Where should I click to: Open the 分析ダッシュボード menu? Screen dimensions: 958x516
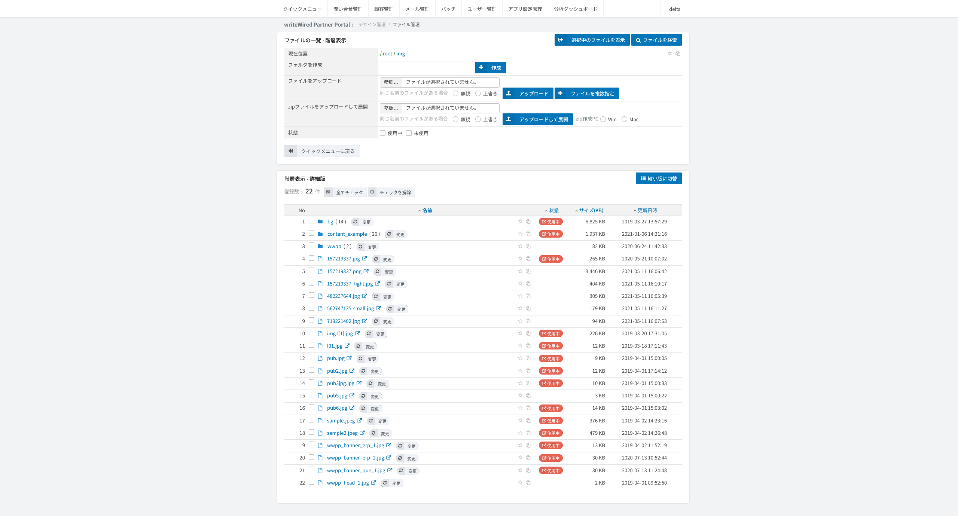(x=576, y=9)
